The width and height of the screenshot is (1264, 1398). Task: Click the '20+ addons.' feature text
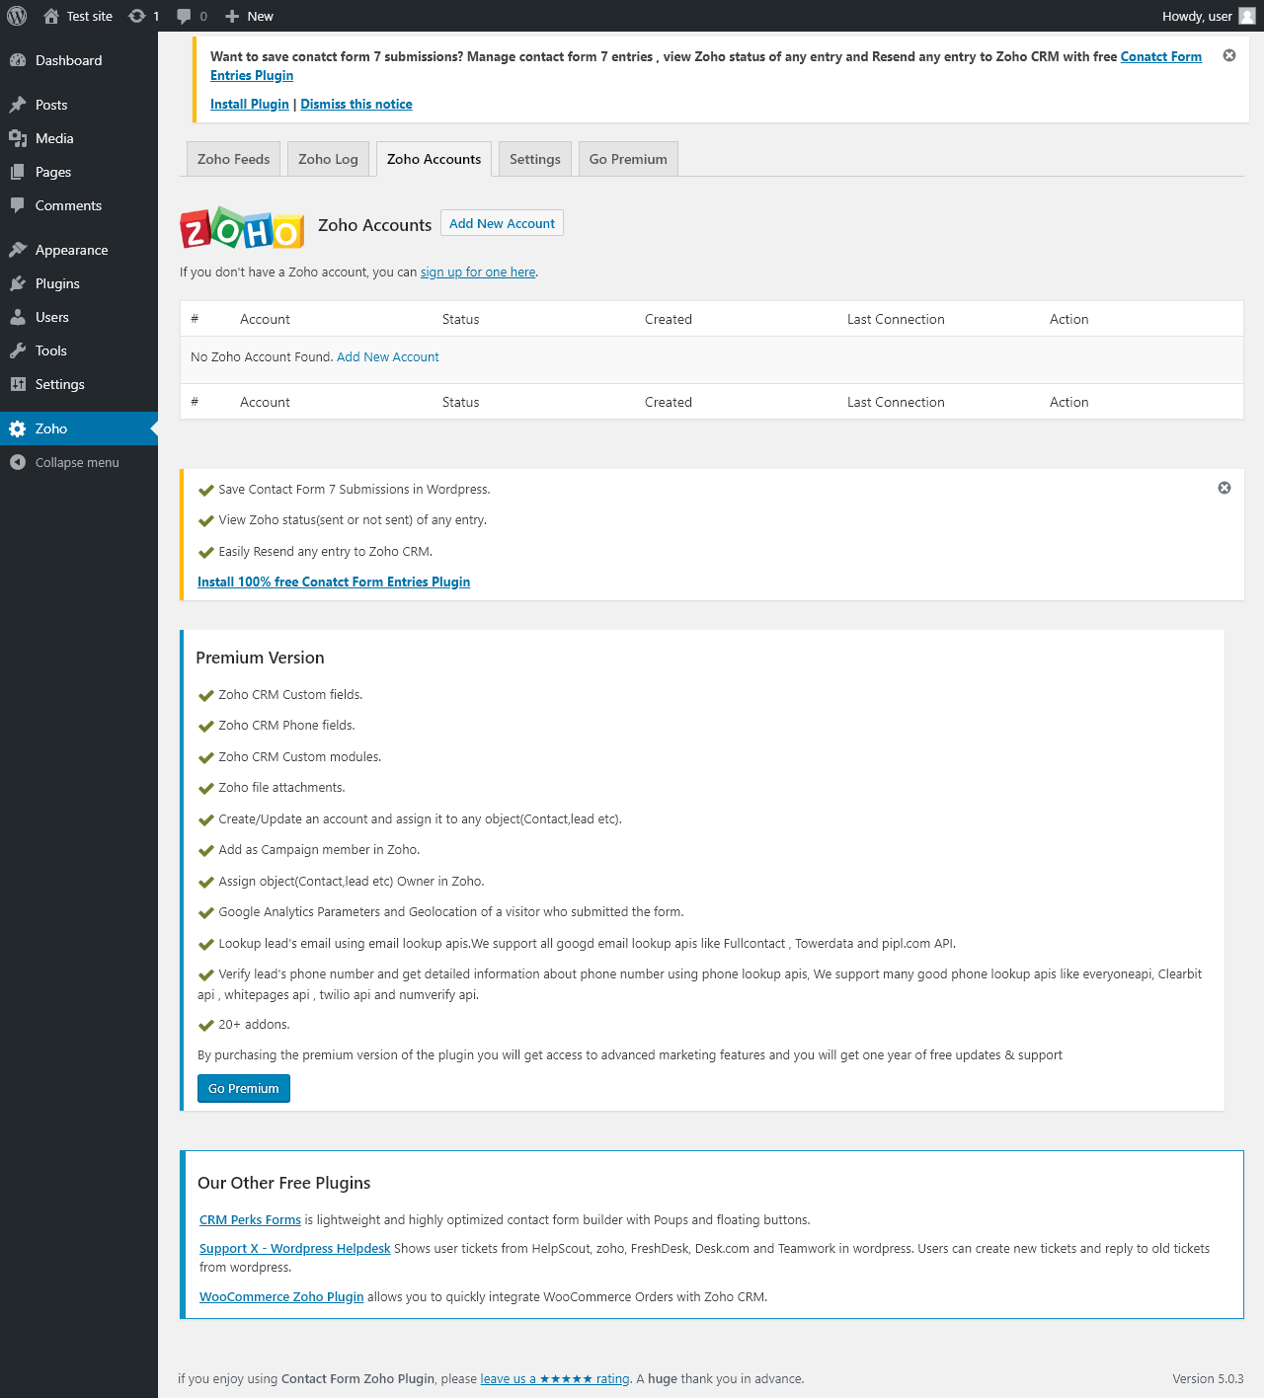point(254,1025)
